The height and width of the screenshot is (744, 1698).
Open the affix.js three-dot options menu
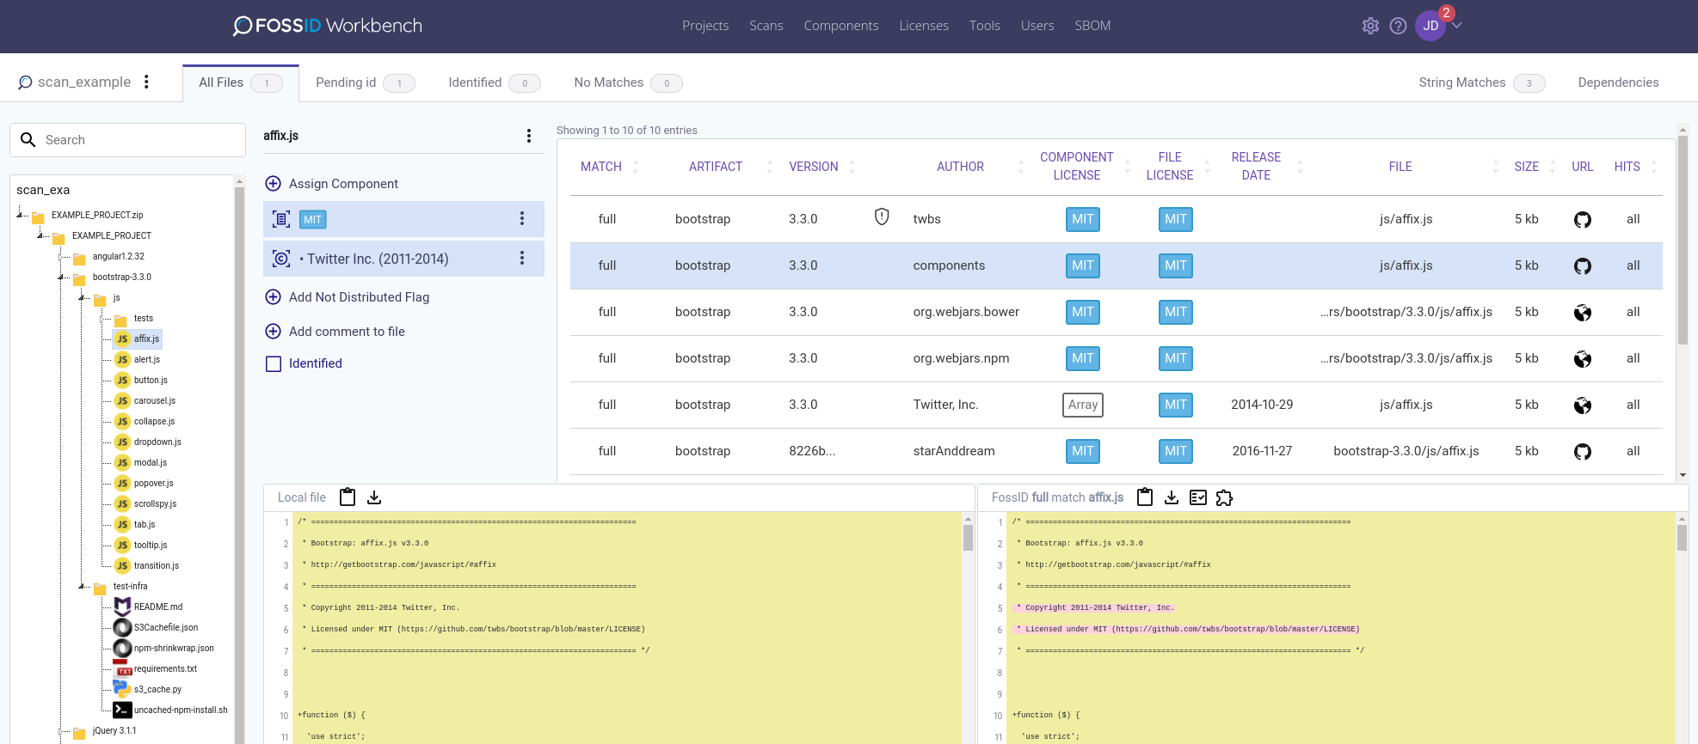click(528, 136)
